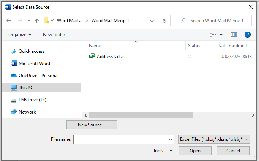Open Quick access in sidebar

coord(32,51)
